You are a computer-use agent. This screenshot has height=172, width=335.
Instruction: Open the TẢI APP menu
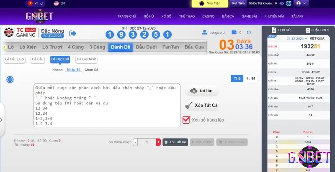[297, 16]
